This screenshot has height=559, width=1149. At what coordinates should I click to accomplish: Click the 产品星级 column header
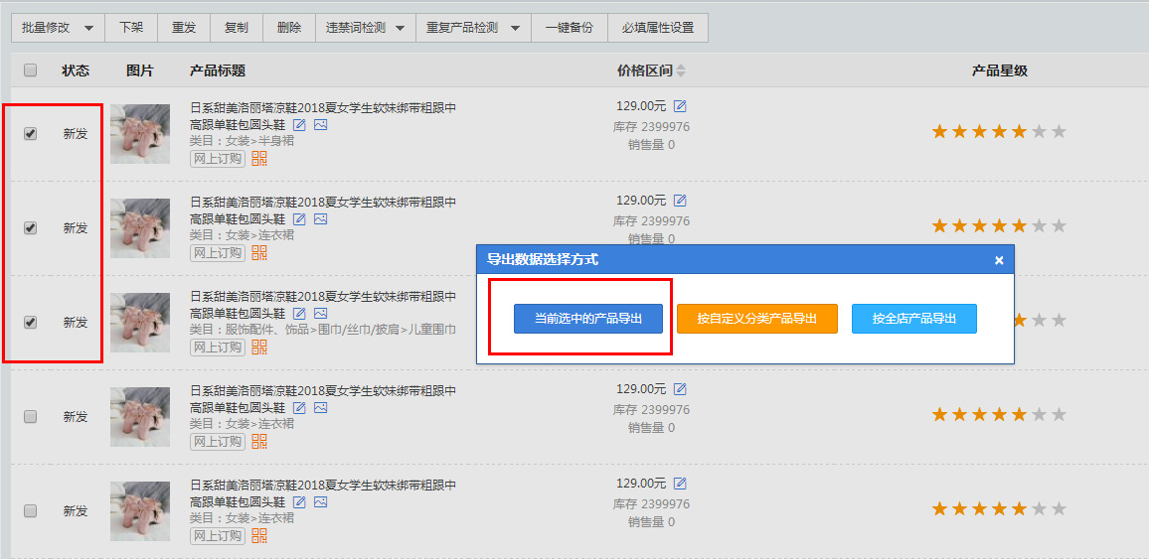pyautogui.click(x=1000, y=70)
